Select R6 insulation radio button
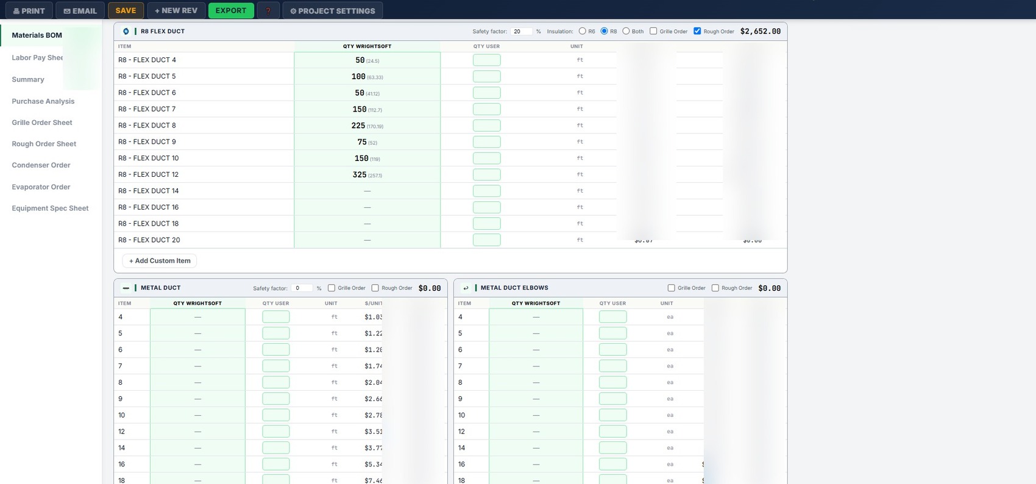This screenshot has width=1036, height=484. pos(583,31)
